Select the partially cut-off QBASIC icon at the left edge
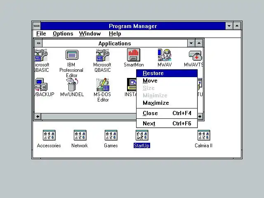Viewport: 264px width, 198px height. tap(41, 55)
